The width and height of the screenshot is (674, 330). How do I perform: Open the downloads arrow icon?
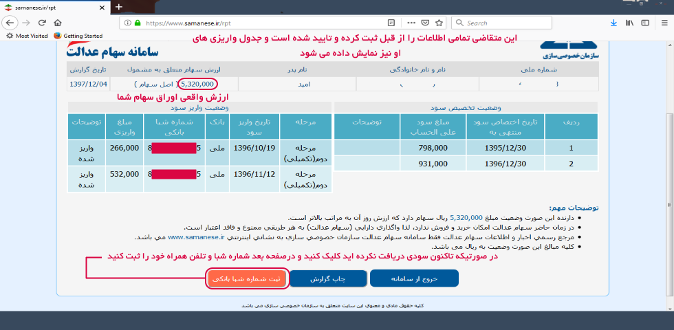tap(614, 22)
